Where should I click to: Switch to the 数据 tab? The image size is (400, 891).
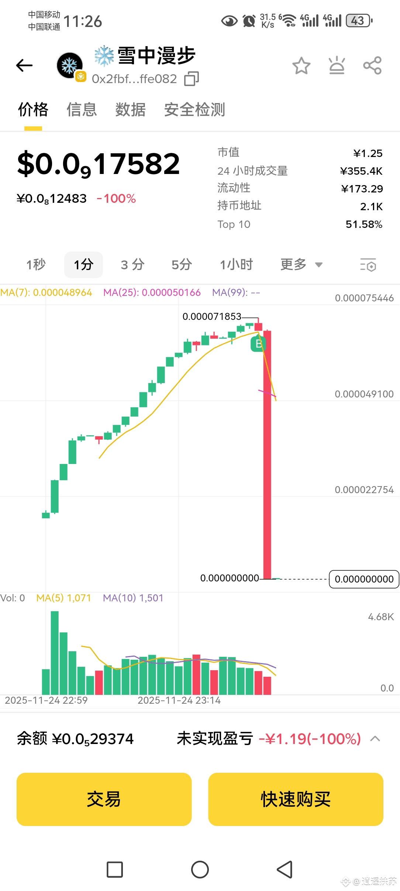pyautogui.click(x=131, y=110)
